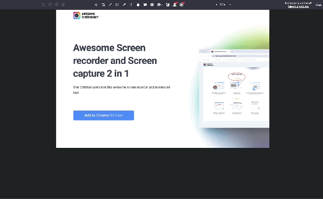323x199 pixels.
Task: Click the circular clear-all icon
Action: coord(57,4)
